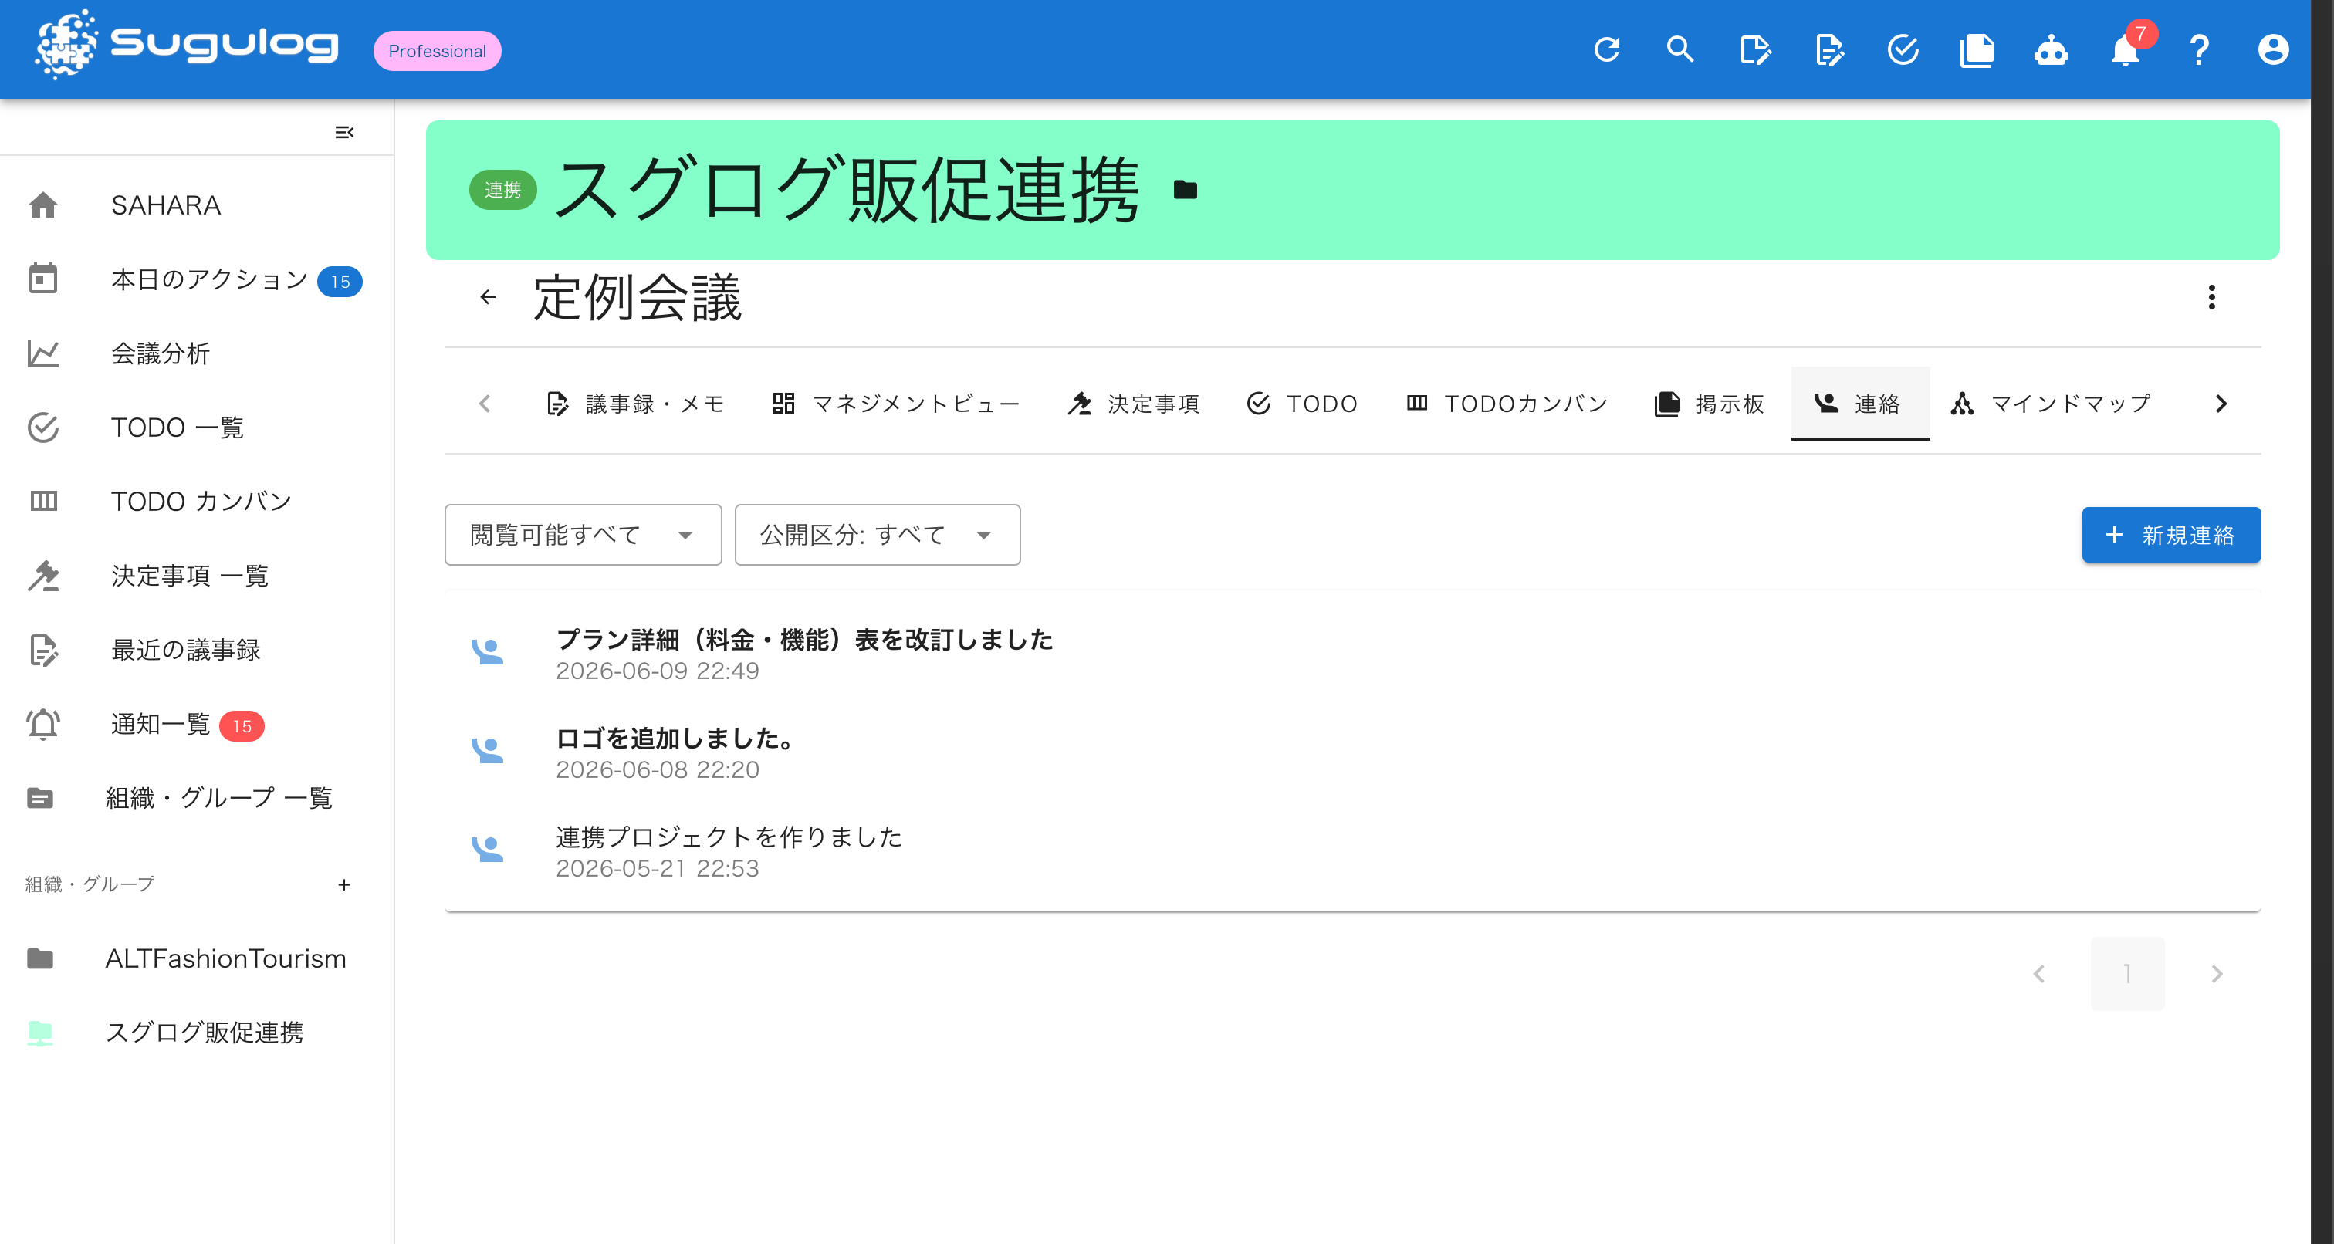Click the contact icon of プラン詳細 entry

click(488, 651)
